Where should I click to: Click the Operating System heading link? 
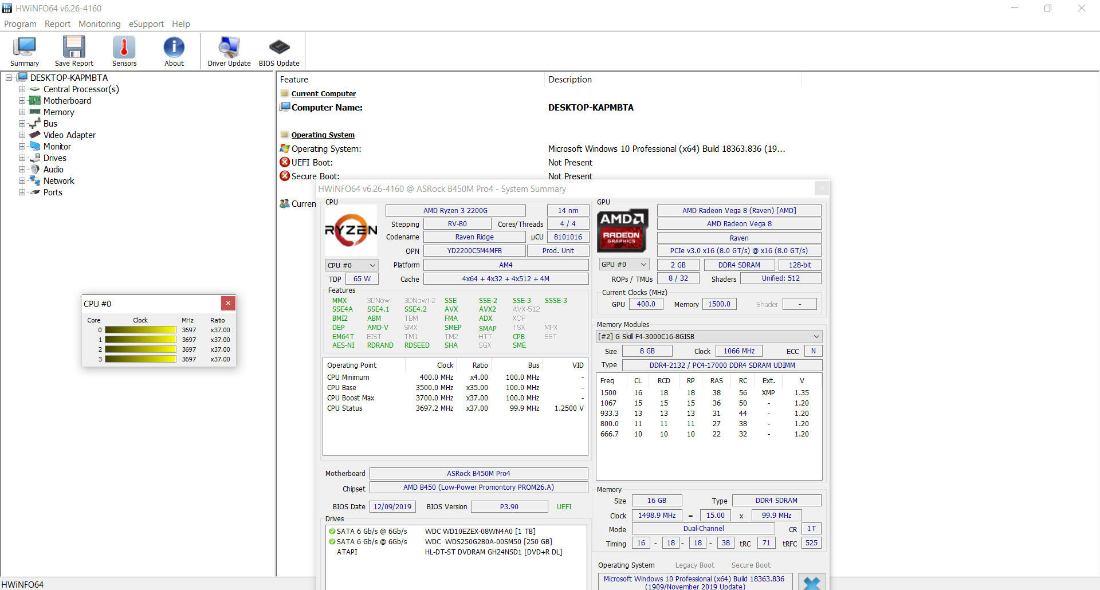pos(323,135)
